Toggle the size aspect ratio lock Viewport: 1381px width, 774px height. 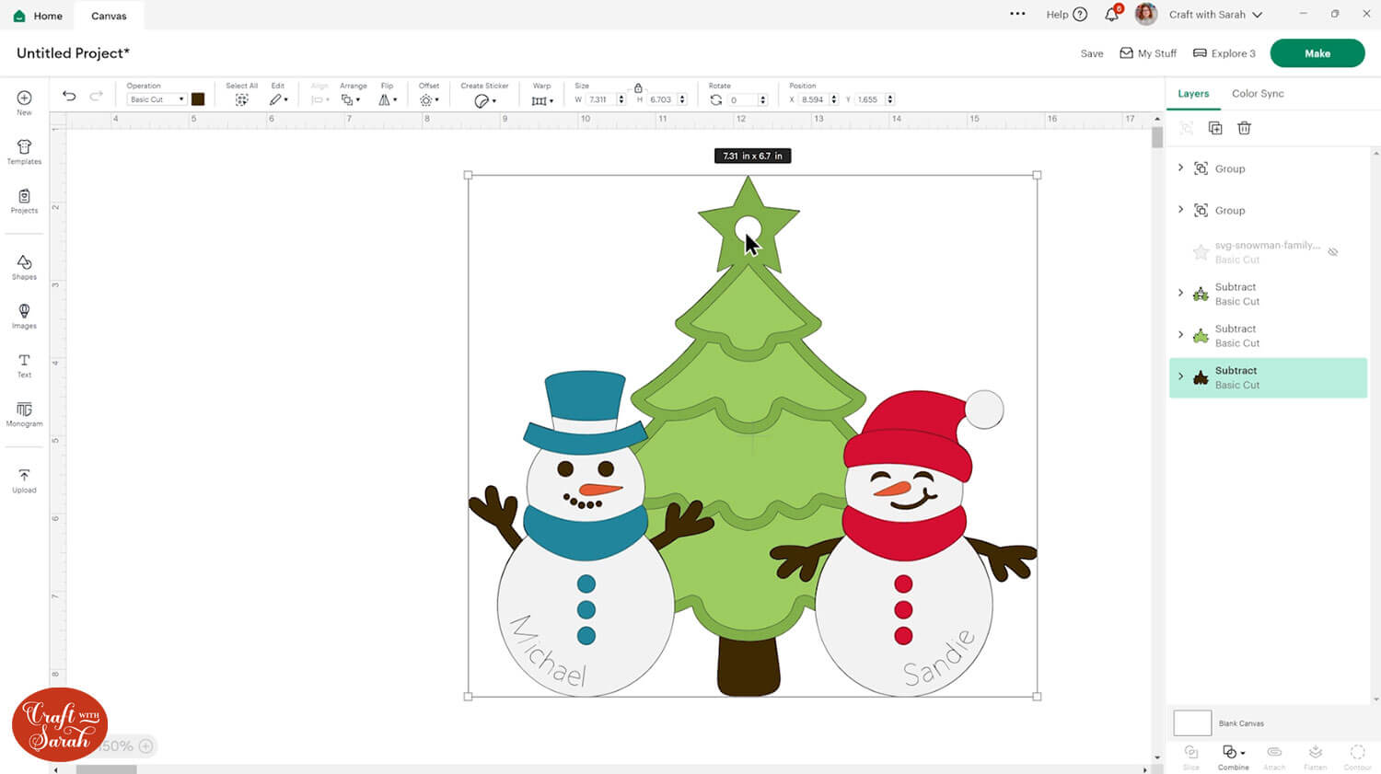click(x=638, y=88)
